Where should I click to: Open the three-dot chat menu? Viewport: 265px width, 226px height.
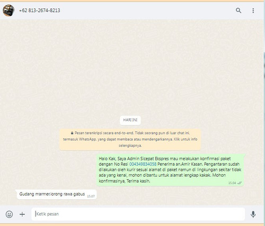(x=253, y=11)
